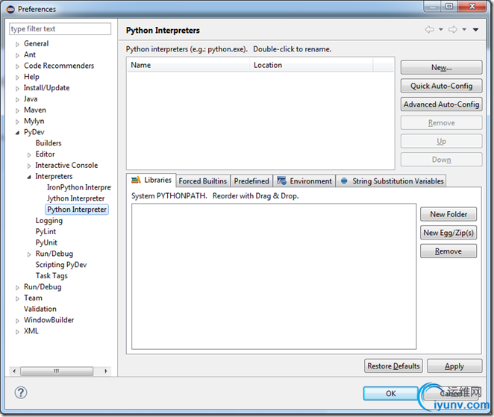Click the Apply button
494x417 pixels.
(454, 366)
